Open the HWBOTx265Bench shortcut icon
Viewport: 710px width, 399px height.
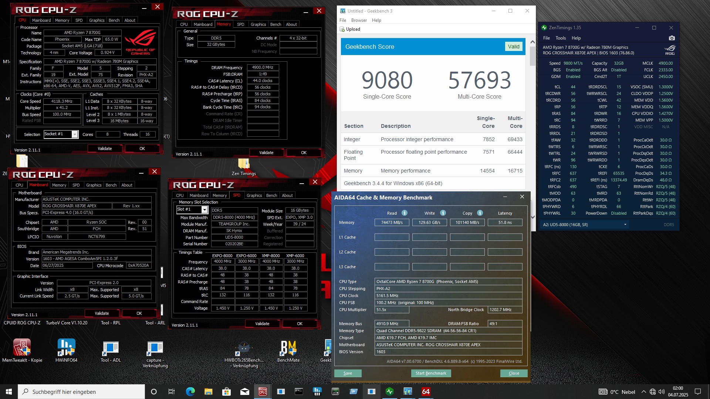(244, 348)
